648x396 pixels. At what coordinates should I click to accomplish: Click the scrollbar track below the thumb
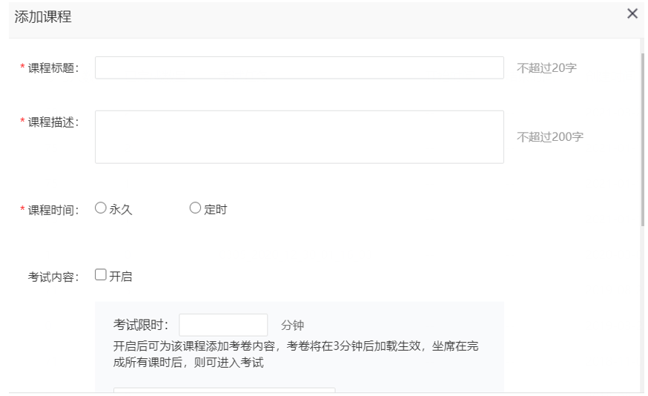point(642,311)
